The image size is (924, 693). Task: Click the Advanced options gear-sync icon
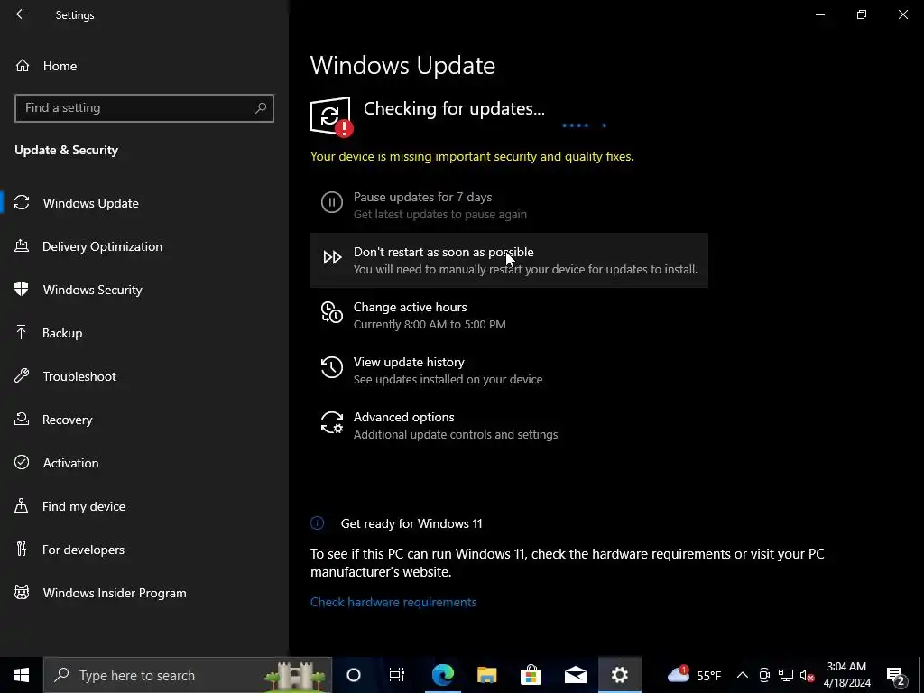332,422
